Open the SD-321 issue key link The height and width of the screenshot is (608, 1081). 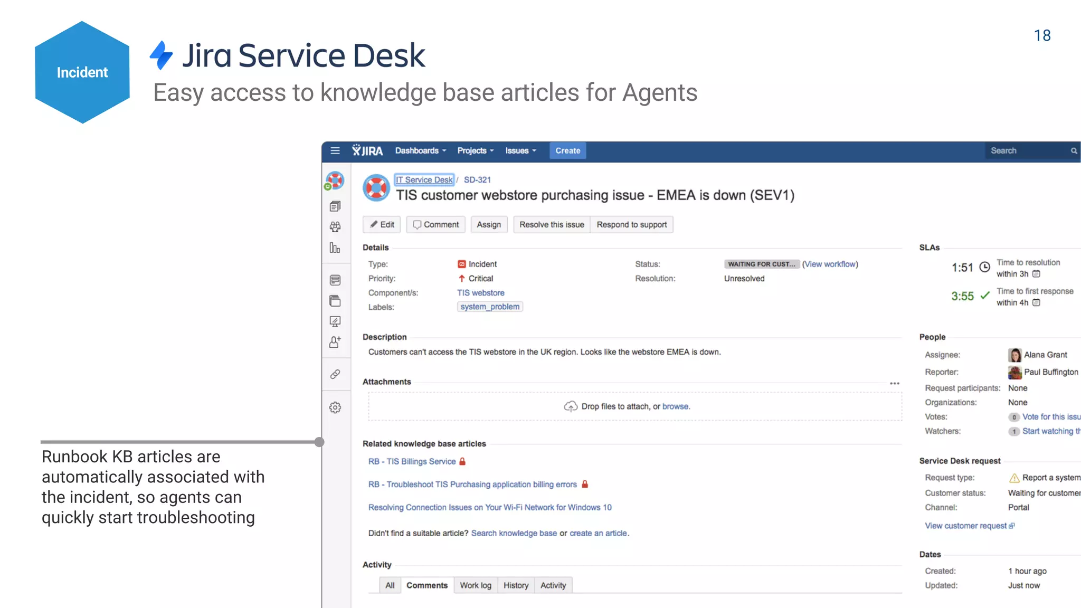click(477, 180)
